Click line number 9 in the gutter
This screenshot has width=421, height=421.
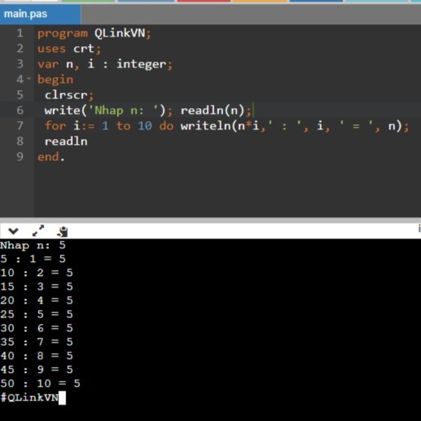[x=20, y=157]
